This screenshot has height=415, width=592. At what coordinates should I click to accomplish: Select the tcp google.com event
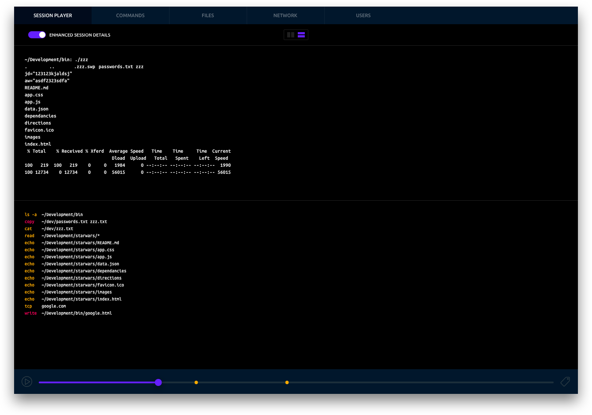45,306
